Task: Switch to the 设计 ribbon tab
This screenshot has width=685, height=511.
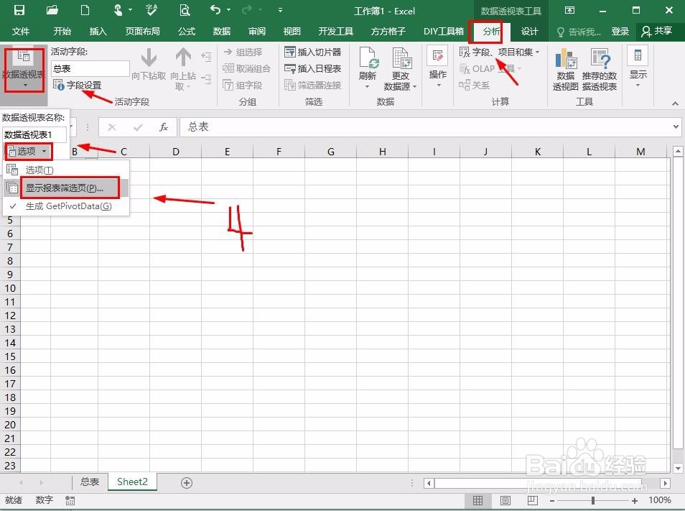Action: coord(529,31)
